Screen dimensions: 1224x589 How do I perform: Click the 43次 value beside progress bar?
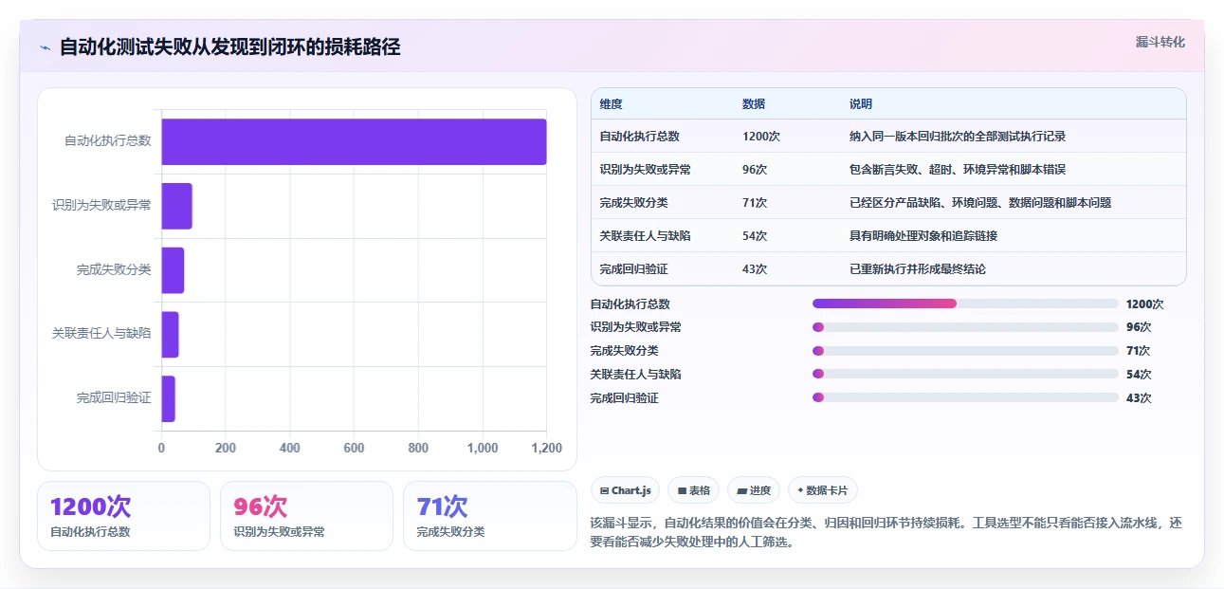(1139, 397)
